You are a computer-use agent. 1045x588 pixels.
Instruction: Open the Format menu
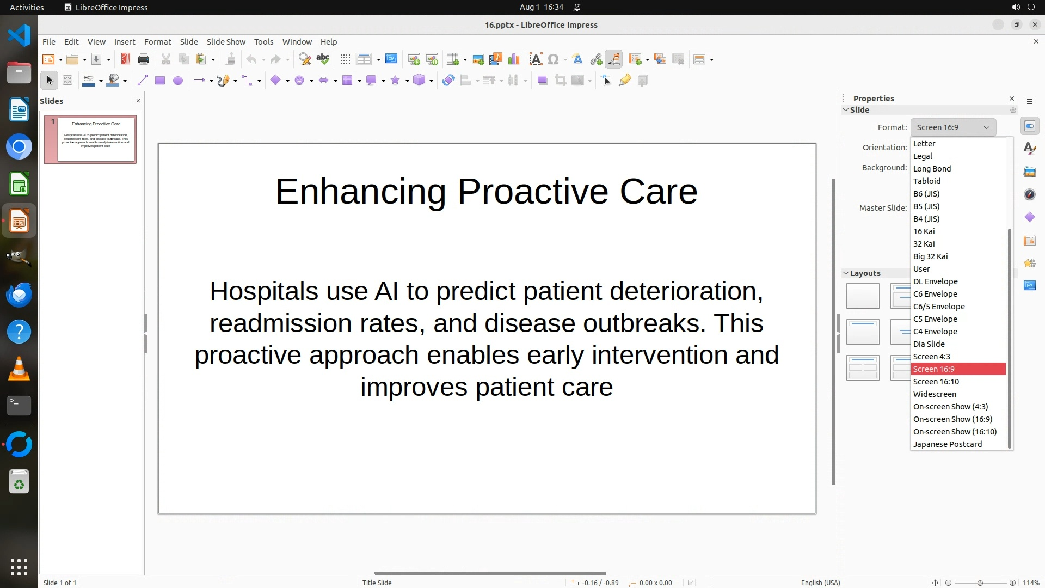[157, 42]
